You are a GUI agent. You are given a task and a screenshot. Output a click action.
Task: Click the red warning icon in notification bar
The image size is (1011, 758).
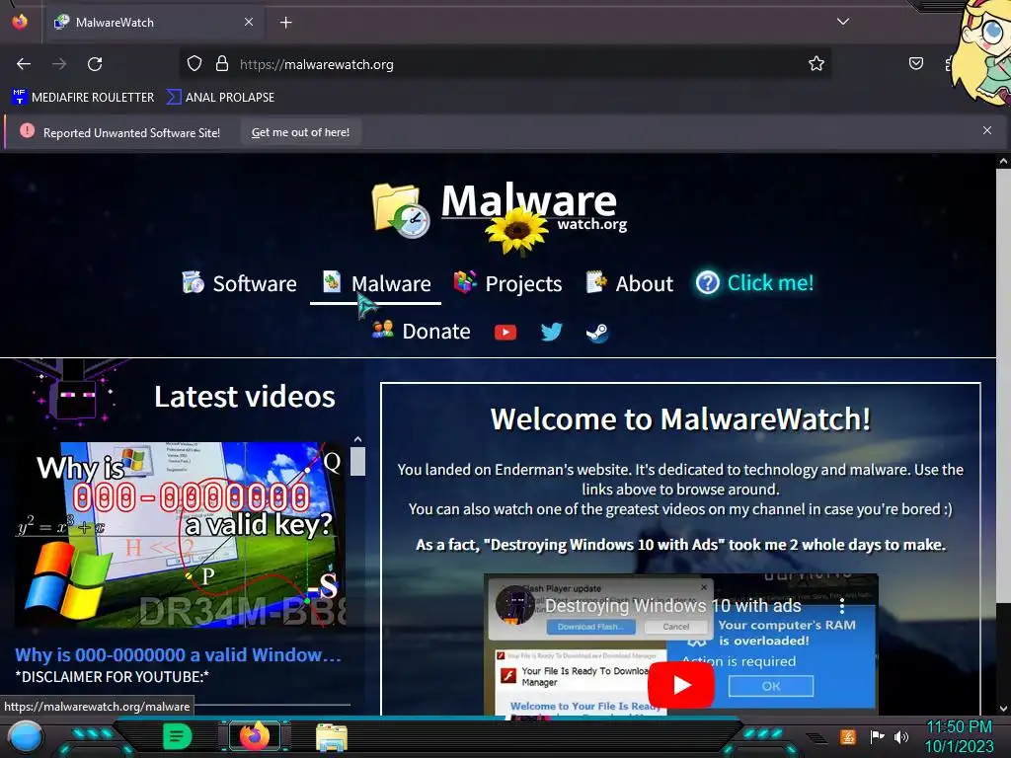[x=27, y=131]
